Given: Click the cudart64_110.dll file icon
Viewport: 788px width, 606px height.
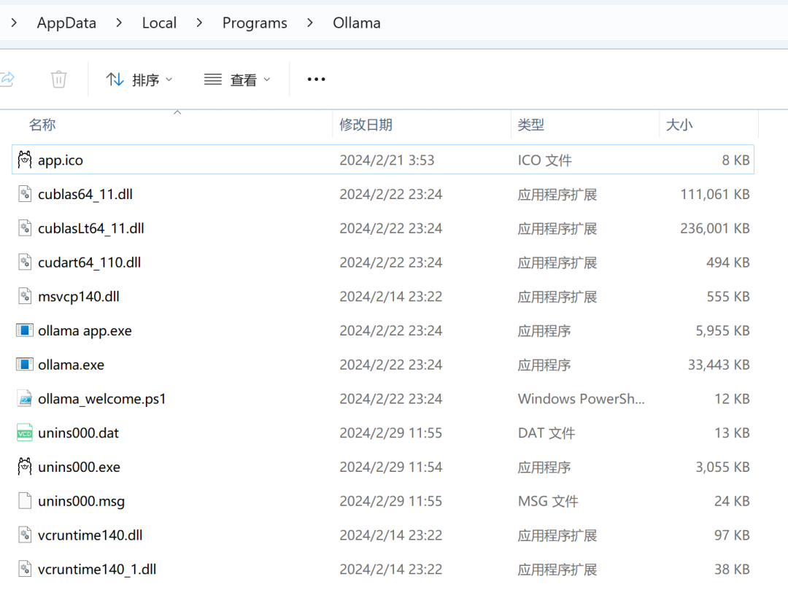Looking at the screenshot, I should [x=25, y=263].
